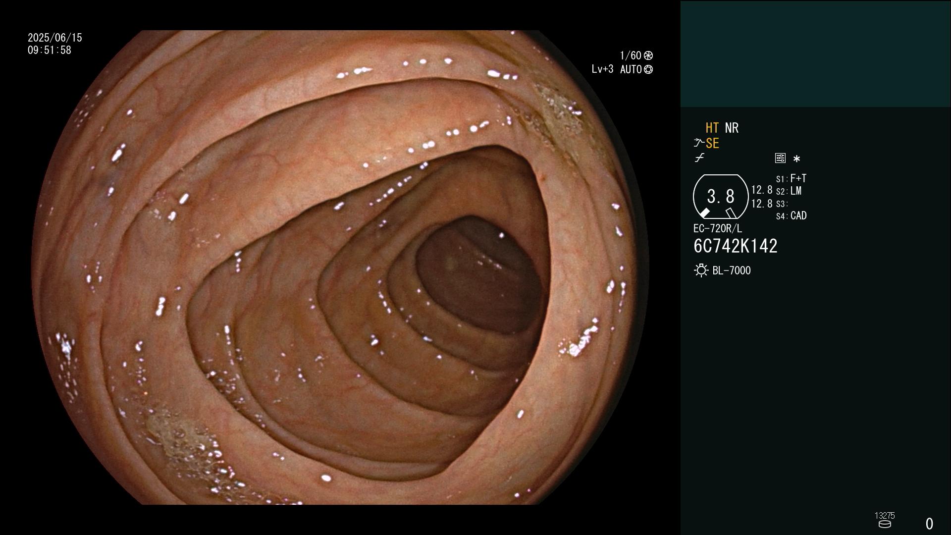951x535 pixels.
Task: Click the date 2025/06/15
Action: (x=55, y=38)
